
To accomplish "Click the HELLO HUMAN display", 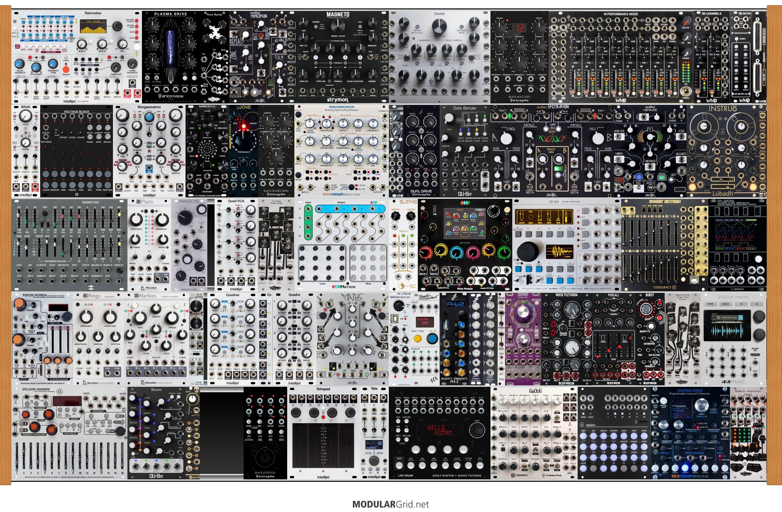I will [x=439, y=430].
